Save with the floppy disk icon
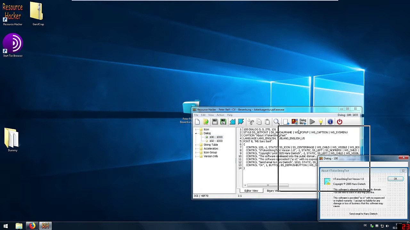The height and width of the screenshot is (230, 410). [215, 122]
